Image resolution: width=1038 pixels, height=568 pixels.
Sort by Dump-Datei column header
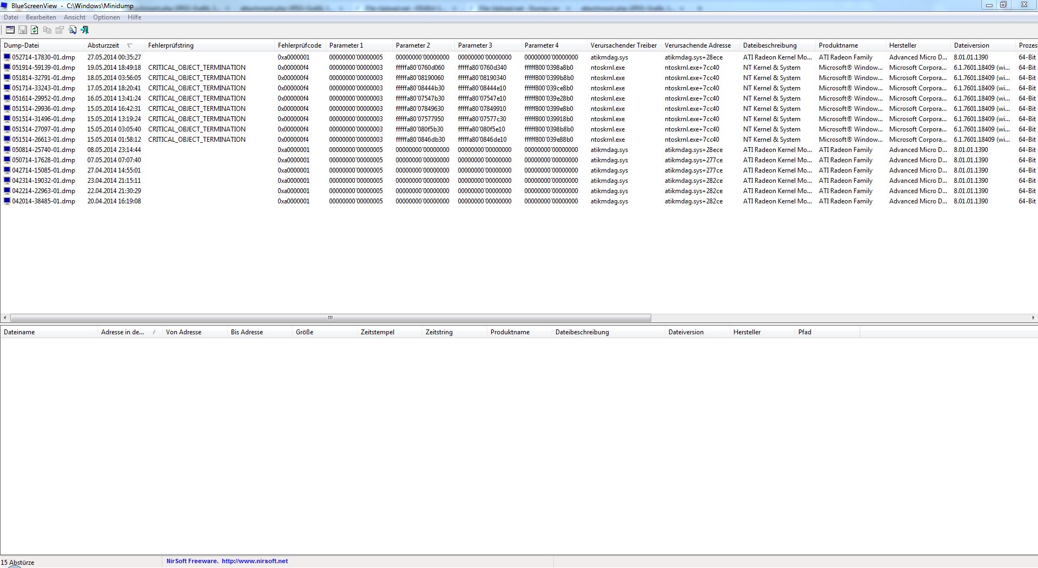tap(42, 45)
